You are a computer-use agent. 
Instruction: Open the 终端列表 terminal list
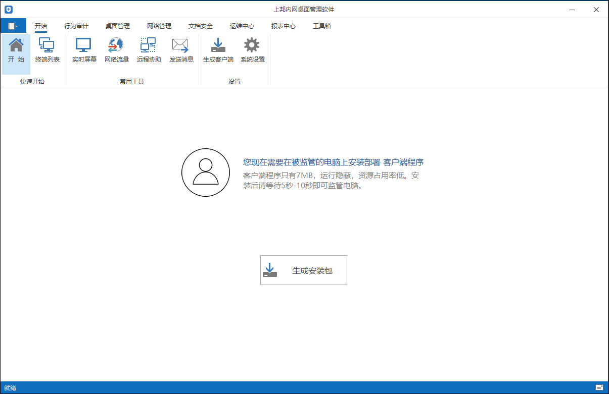(47, 50)
